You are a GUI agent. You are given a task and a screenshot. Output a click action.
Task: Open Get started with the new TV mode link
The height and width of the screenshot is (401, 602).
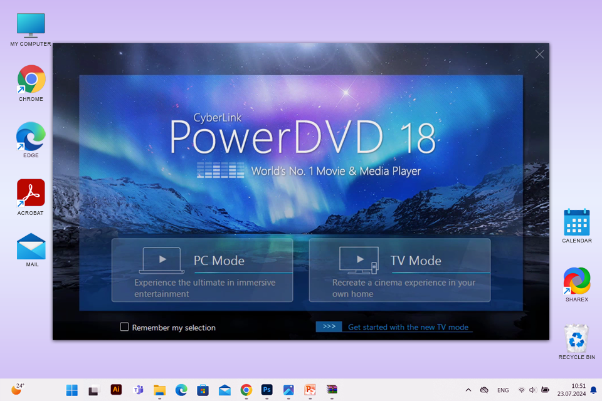point(408,327)
